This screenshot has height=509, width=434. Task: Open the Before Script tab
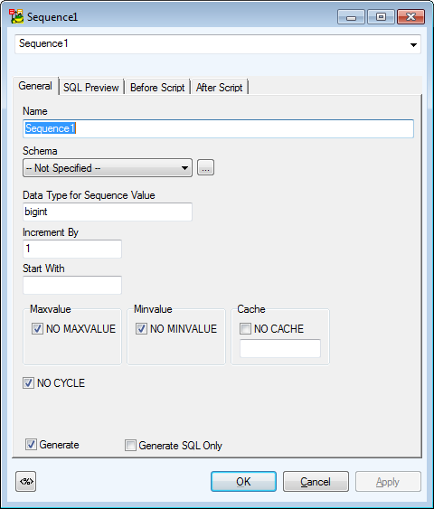(157, 88)
